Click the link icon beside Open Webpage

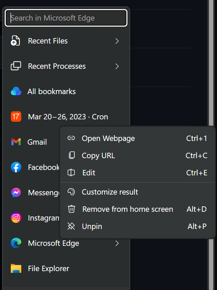click(71, 138)
